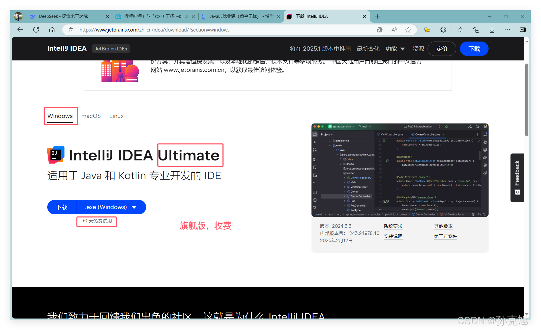541x330 pixels.
Task: Open the favorites list icon
Action: click(460, 30)
